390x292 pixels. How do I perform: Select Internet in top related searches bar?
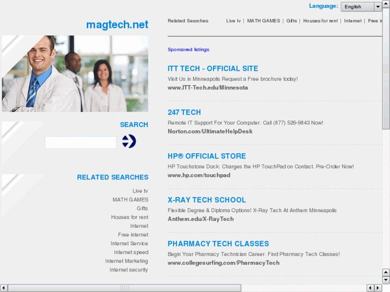(352, 21)
